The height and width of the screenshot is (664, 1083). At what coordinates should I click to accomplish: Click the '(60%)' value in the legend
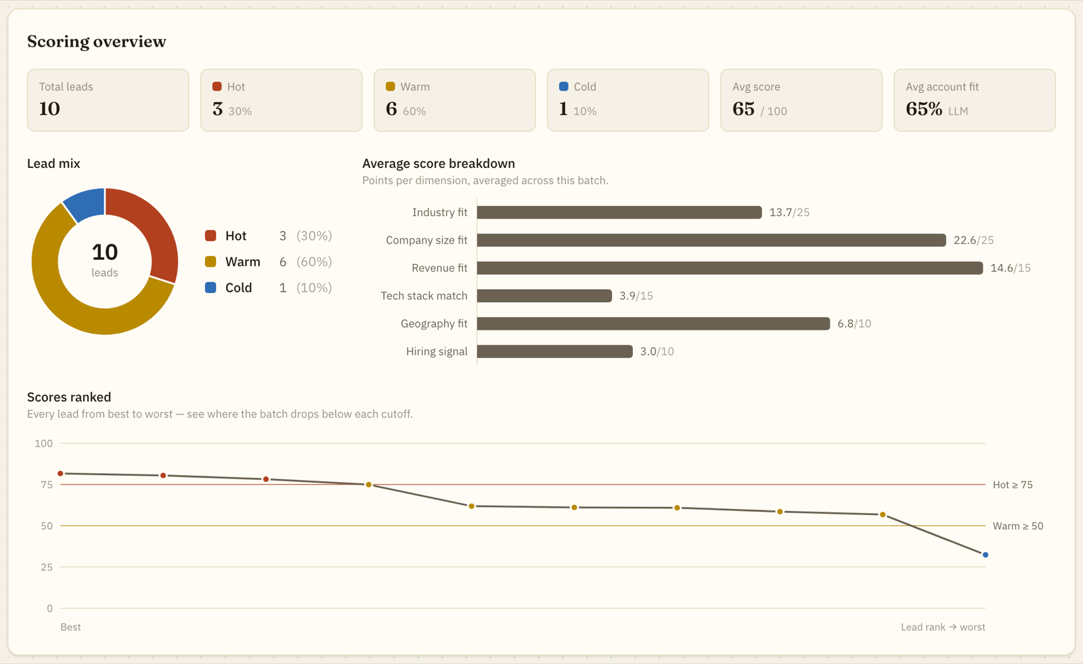coord(314,261)
